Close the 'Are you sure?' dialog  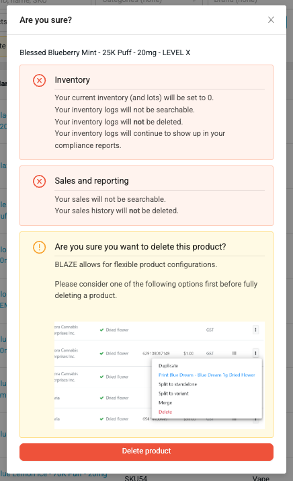(271, 20)
